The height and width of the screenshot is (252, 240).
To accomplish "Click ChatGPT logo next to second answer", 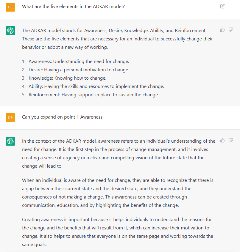I will [10, 141].
